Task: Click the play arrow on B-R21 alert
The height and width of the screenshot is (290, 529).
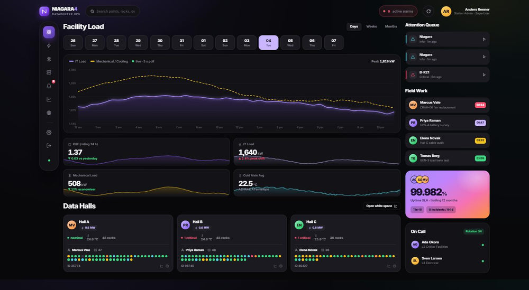Action: click(484, 75)
